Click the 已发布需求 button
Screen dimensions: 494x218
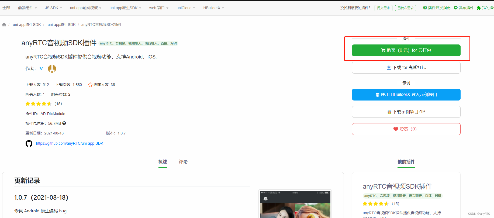point(406,8)
